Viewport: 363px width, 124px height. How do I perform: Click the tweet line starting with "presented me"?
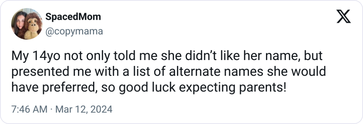[169, 72]
